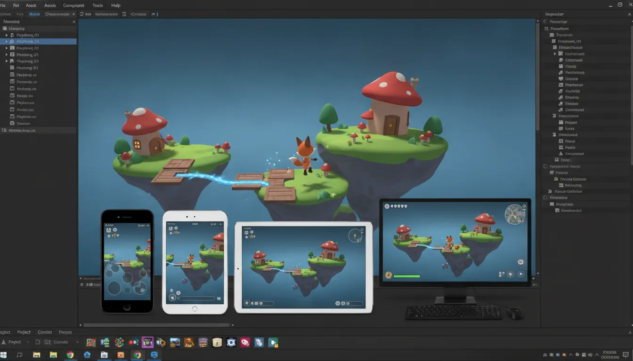Click the Crokes option in the scene toolbar
This screenshot has width=633, height=361.
coord(138,14)
